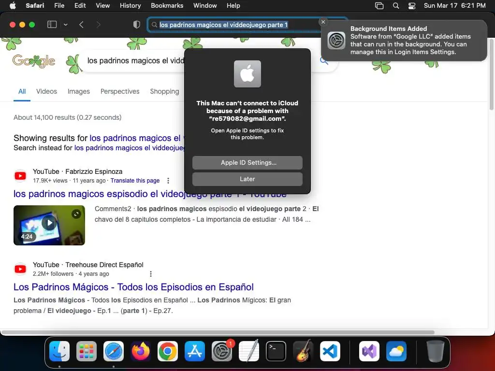Open TextEdit from the Dock
The width and height of the screenshot is (495, 371).
click(x=249, y=351)
